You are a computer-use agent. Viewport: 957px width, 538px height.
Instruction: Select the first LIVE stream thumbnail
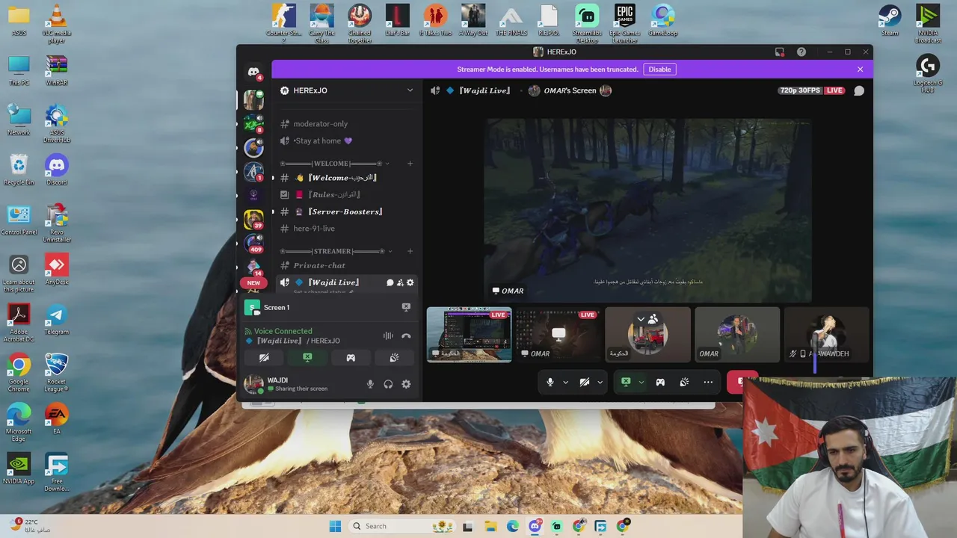(470, 334)
